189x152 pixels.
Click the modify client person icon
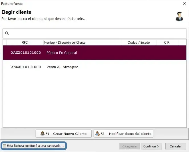click(x=97, y=133)
